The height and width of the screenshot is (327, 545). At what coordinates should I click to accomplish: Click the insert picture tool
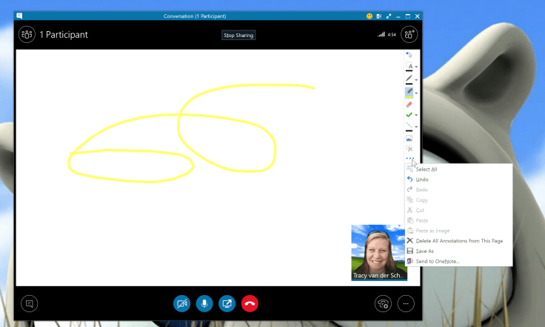coord(409,138)
